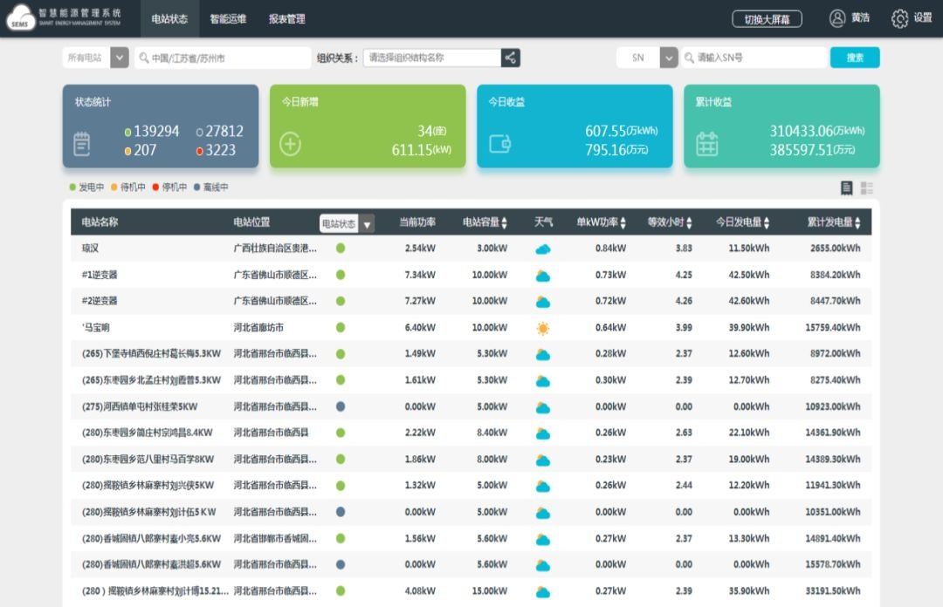Click the calendar icon in 累计收益 card
The width and height of the screenshot is (943, 607).
tap(706, 144)
